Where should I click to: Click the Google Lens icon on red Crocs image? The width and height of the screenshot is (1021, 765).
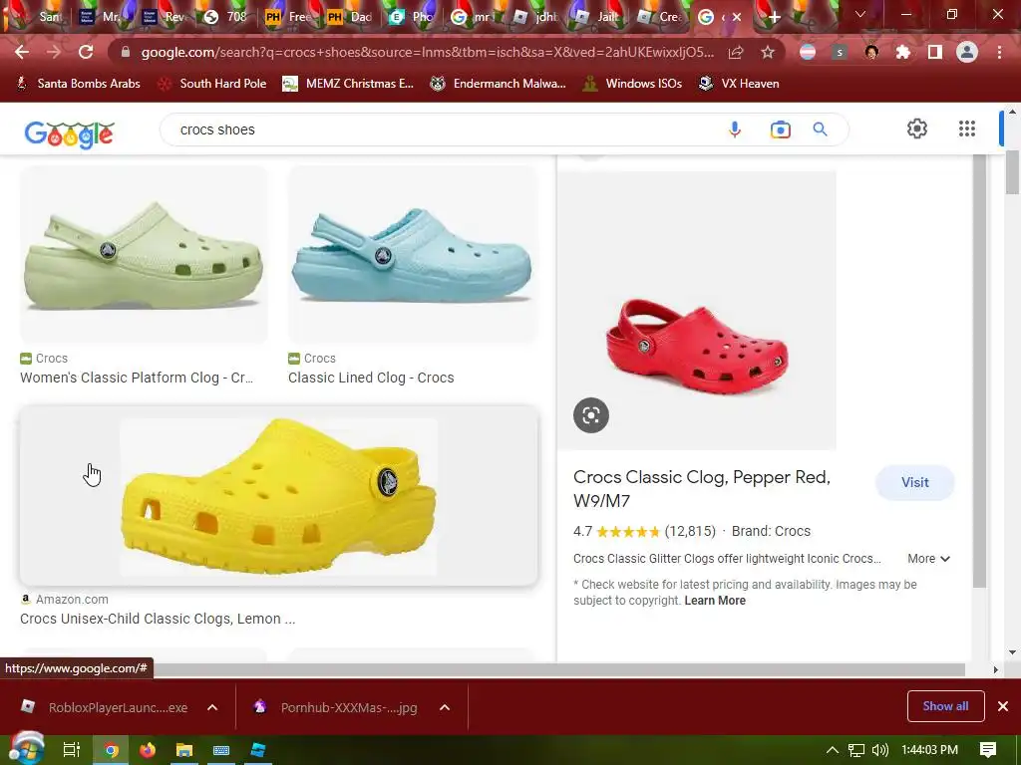tap(591, 415)
